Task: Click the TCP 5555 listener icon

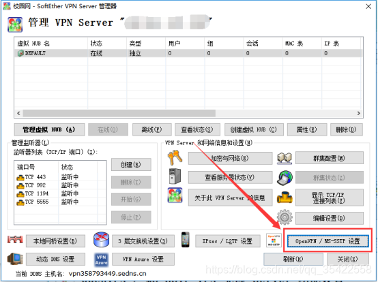Action: coord(20,202)
